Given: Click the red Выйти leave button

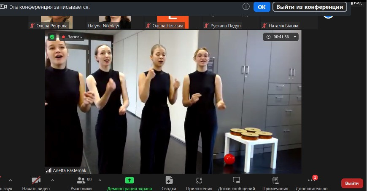Looking at the screenshot, I should tap(352, 183).
